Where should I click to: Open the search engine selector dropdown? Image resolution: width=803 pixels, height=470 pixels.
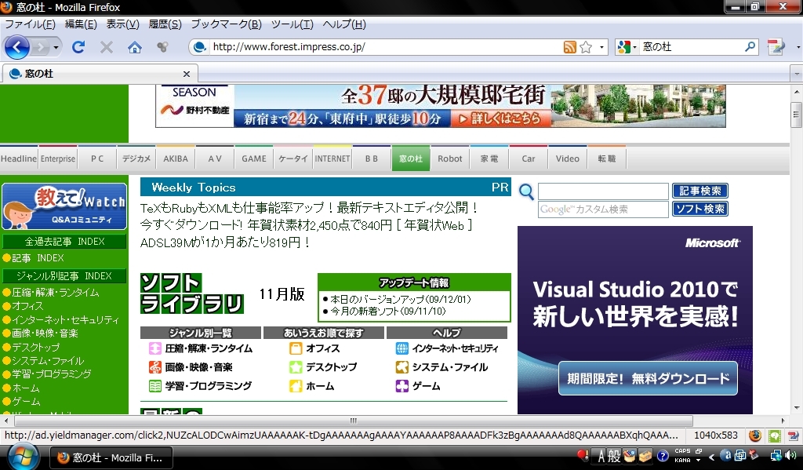625,47
